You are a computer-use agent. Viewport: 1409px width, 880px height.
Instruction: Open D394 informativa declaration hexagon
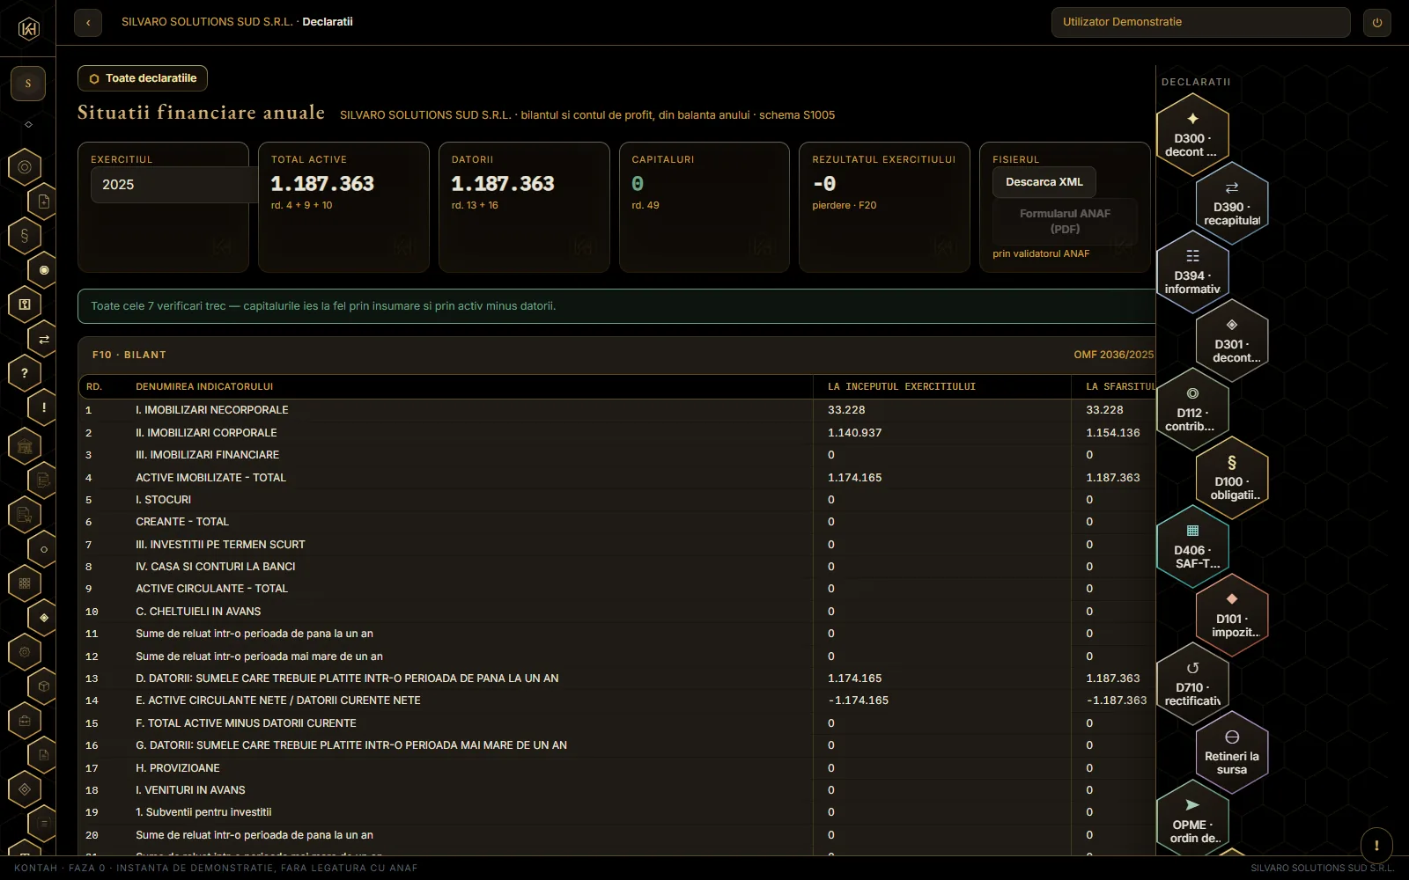click(1192, 272)
